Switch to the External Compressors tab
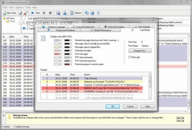Viewport: 192px width, 130px height. 84,27
